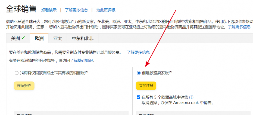
Task: Open the 观看演示 demo link
Action: 49,10
